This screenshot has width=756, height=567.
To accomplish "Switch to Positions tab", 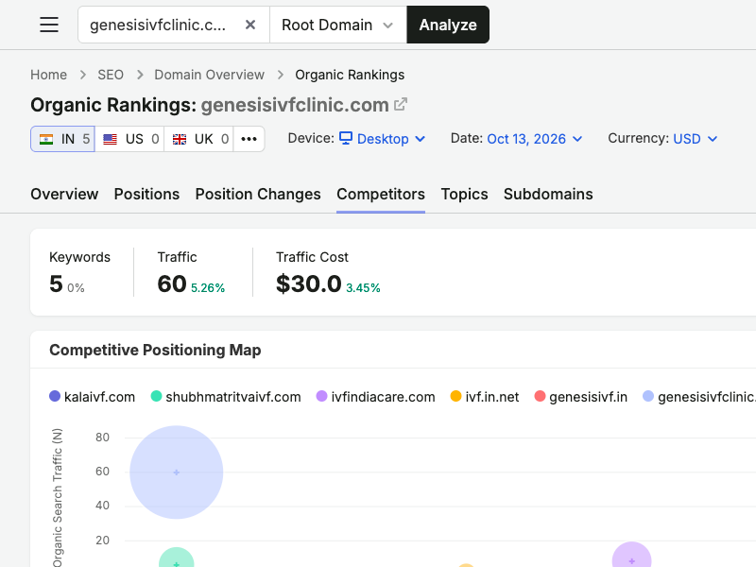I will (x=146, y=194).
